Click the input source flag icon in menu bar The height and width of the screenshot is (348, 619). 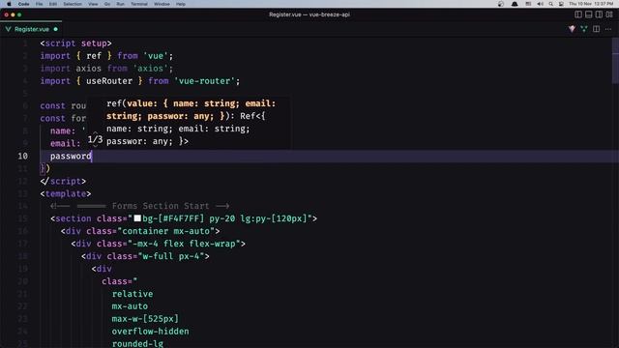tap(528, 4)
